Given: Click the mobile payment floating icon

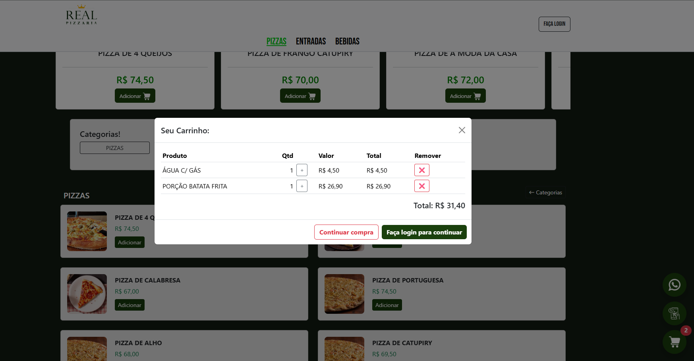Looking at the screenshot, I should (674, 313).
